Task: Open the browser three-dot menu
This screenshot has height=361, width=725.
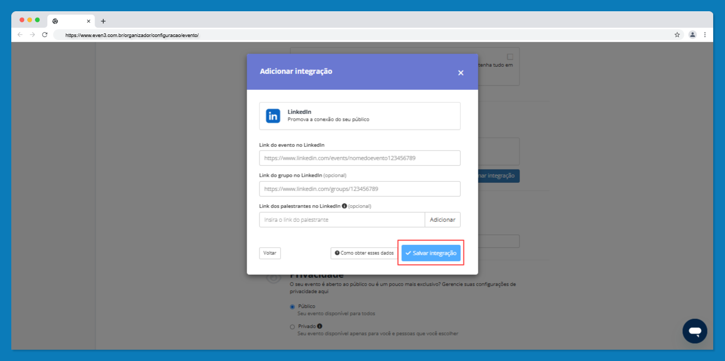Action: [705, 35]
